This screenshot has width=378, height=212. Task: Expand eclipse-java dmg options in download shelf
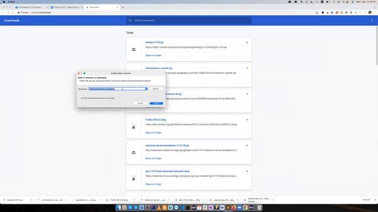pos(237,200)
